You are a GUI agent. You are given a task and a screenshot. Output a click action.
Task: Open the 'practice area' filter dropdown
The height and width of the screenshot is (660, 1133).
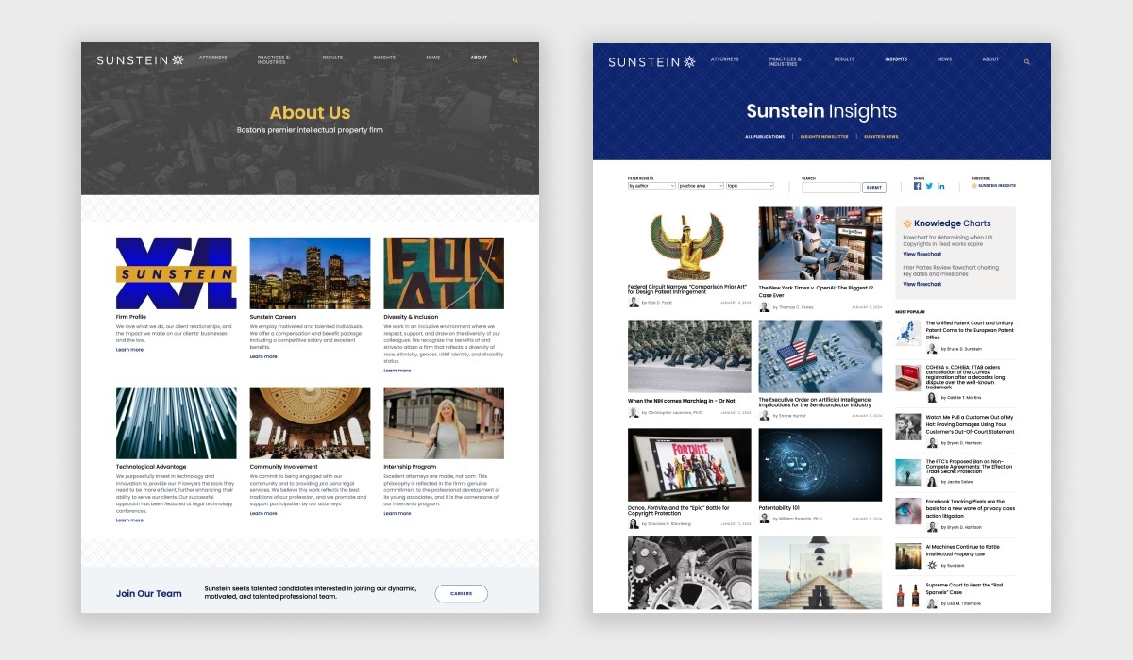(701, 186)
